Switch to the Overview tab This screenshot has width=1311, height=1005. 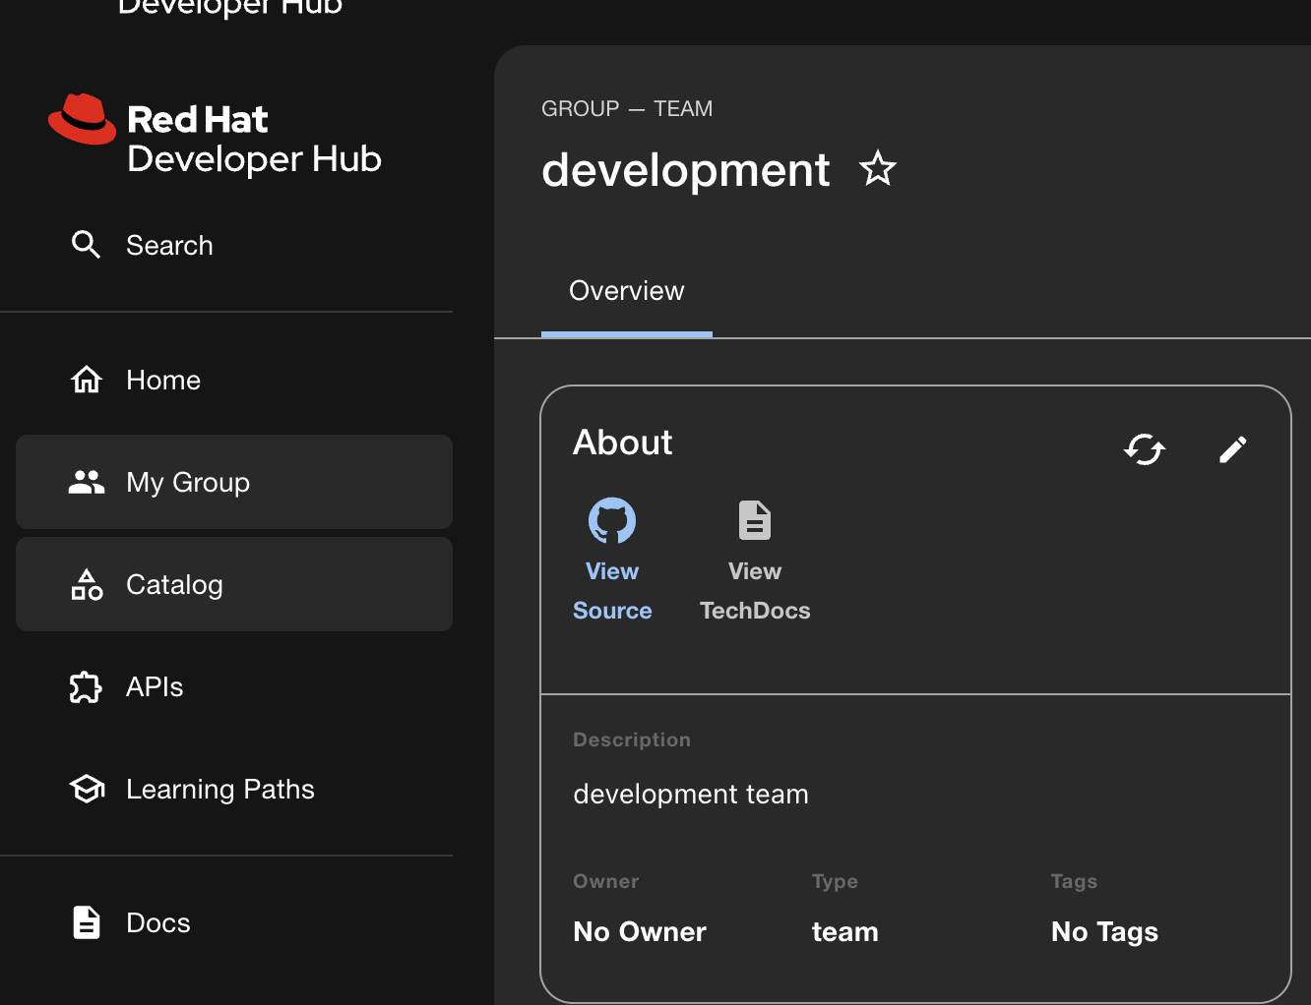click(x=626, y=291)
